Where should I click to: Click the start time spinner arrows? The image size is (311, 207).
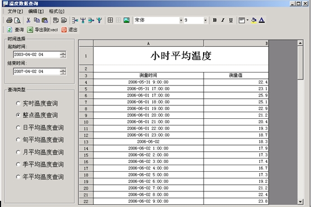pyautogui.click(x=63, y=55)
